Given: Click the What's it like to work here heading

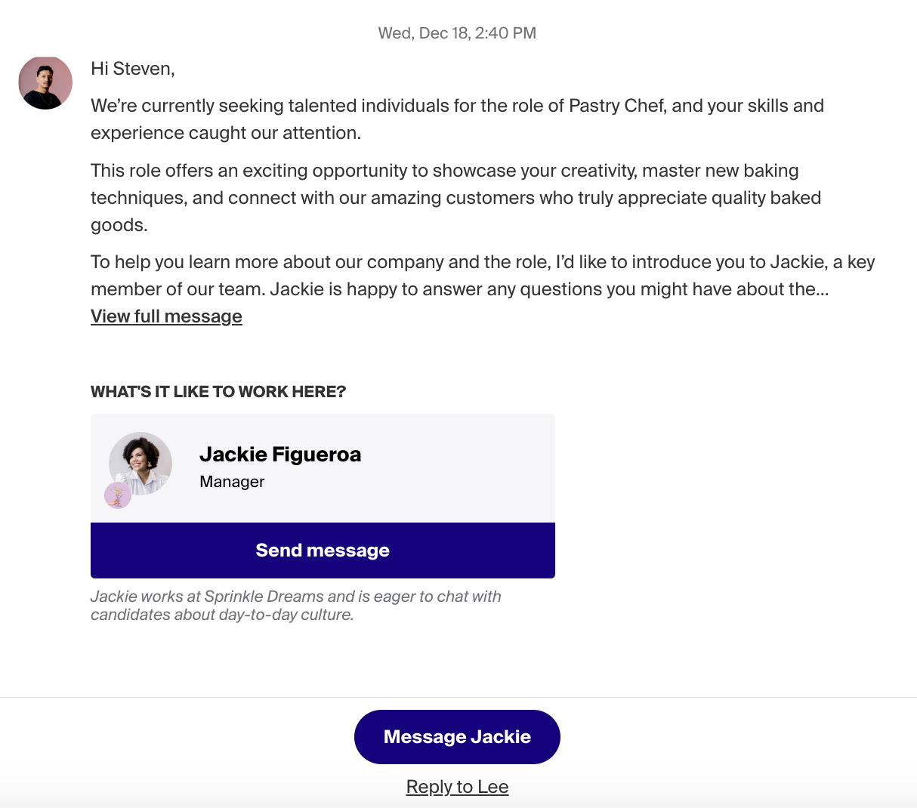Looking at the screenshot, I should point(218,392).
